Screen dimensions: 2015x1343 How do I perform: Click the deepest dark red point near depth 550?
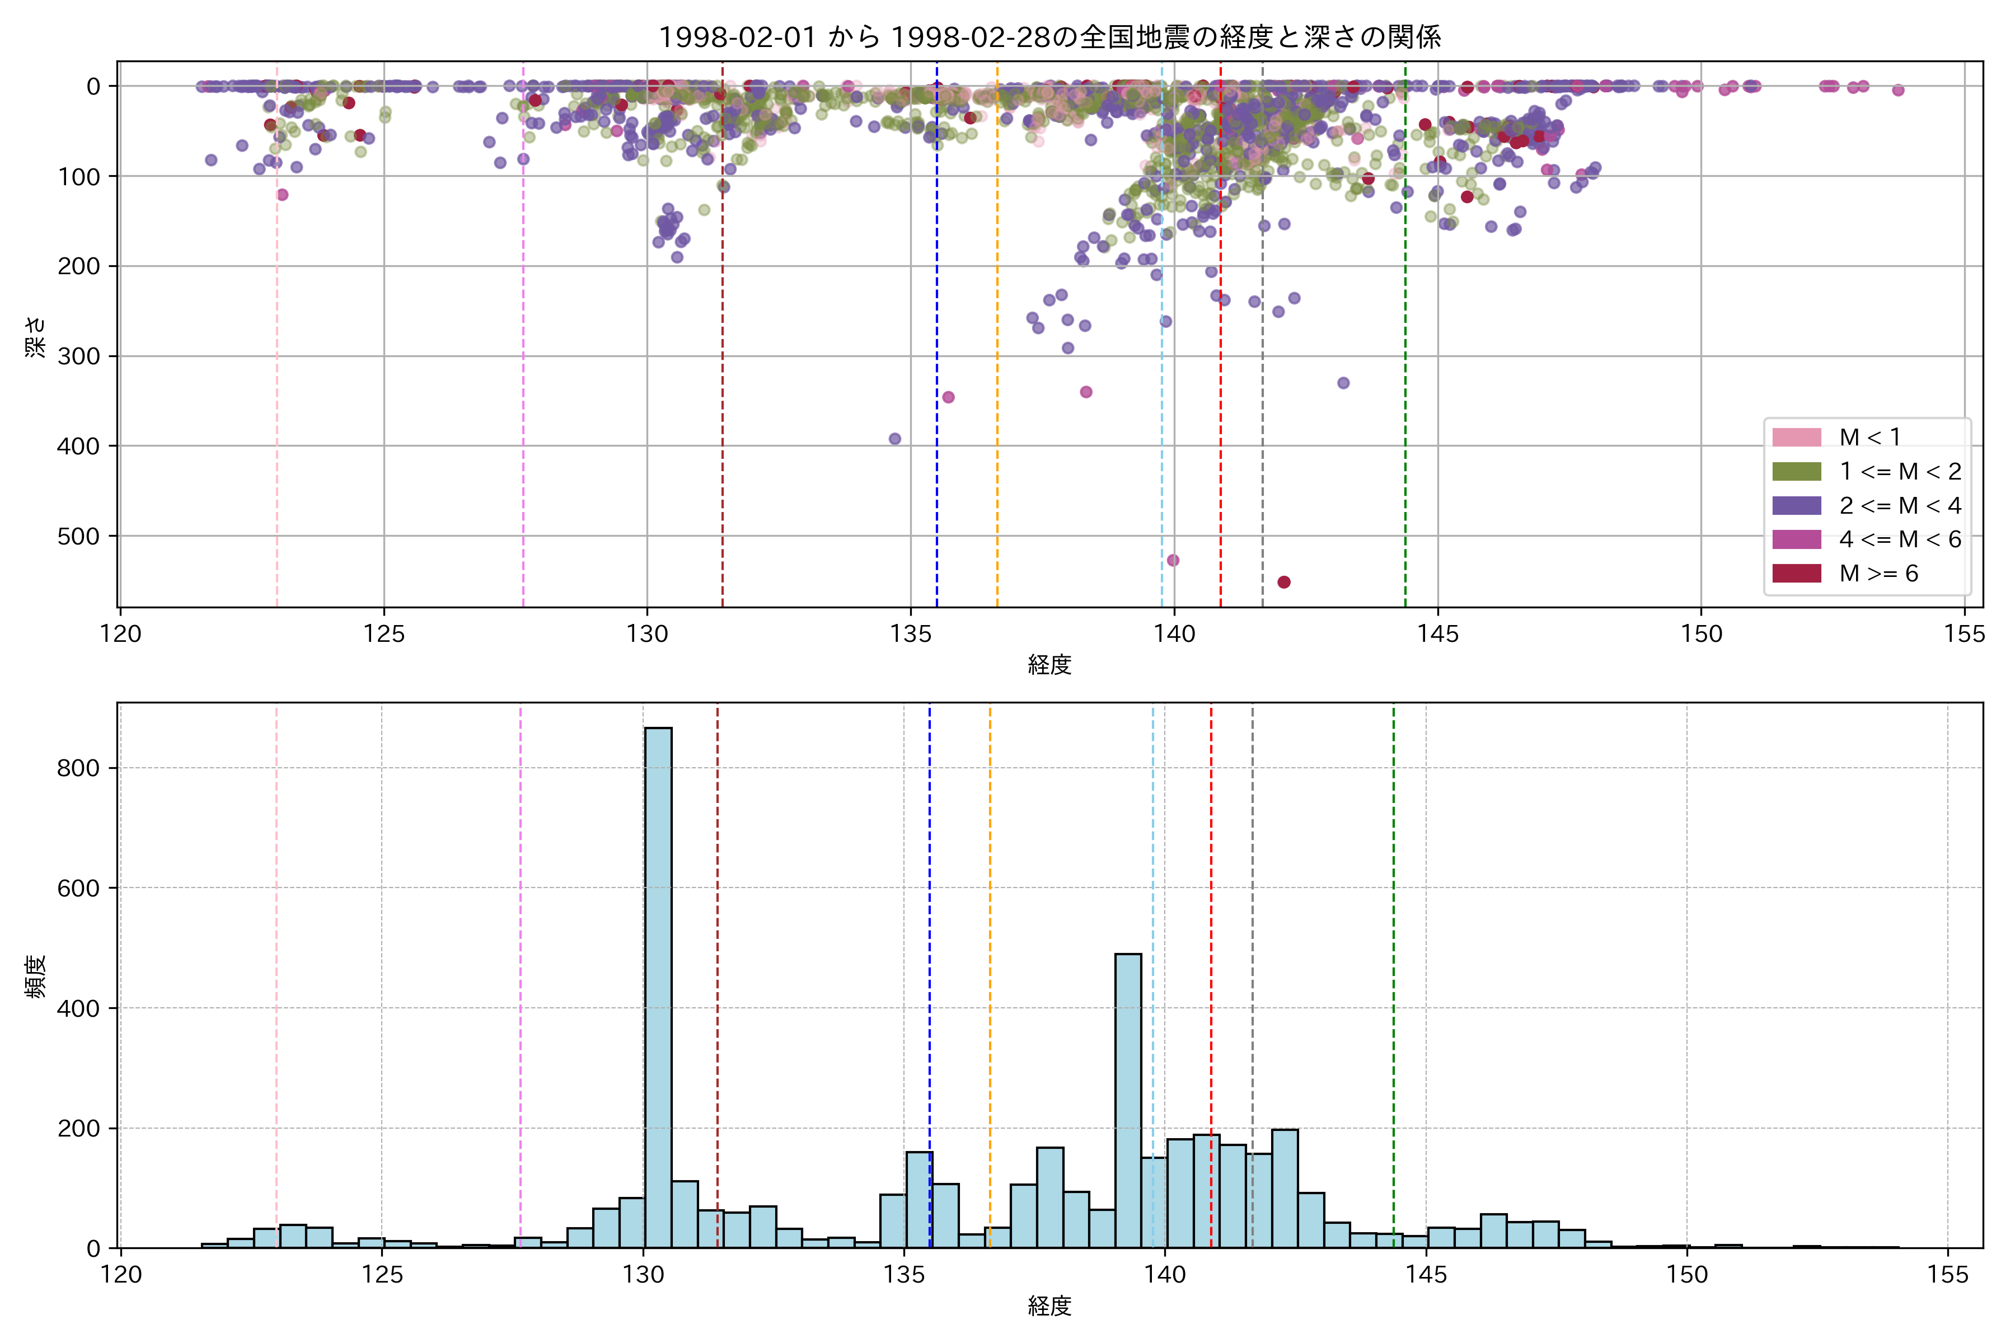(x=1283, y=583)
